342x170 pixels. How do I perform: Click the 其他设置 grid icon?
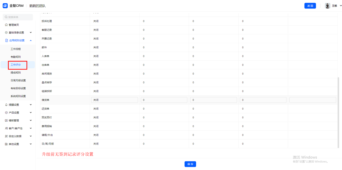tap(6, 144)
